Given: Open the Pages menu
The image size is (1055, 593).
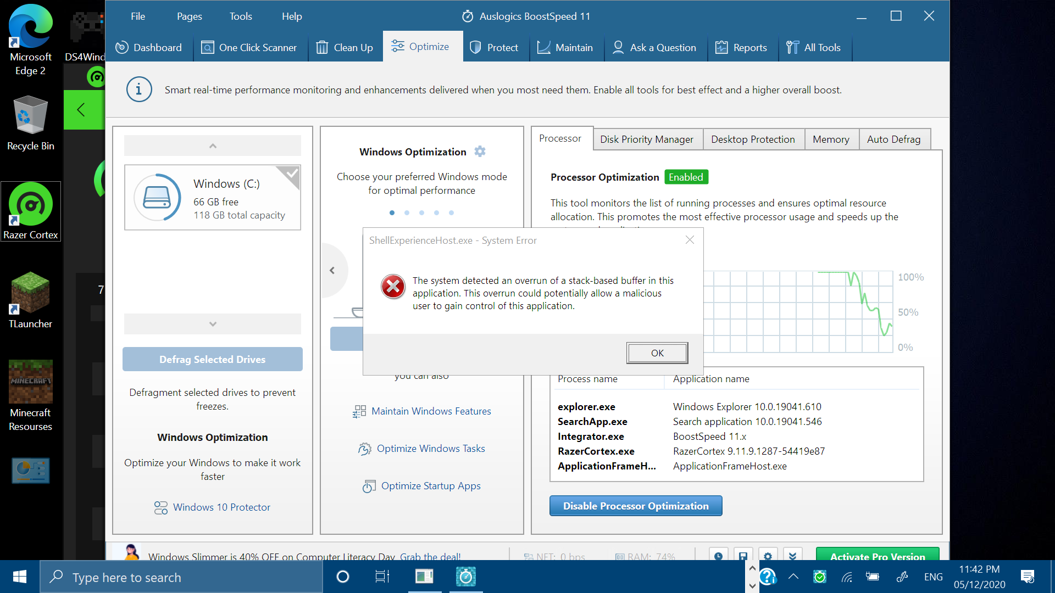Looking at the screenshot, I should click(x=190, y=16).
